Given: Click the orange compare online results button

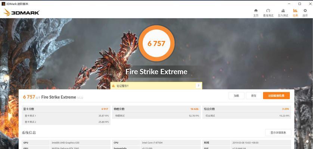Looking at the screenshot, I should click(276, 96).
